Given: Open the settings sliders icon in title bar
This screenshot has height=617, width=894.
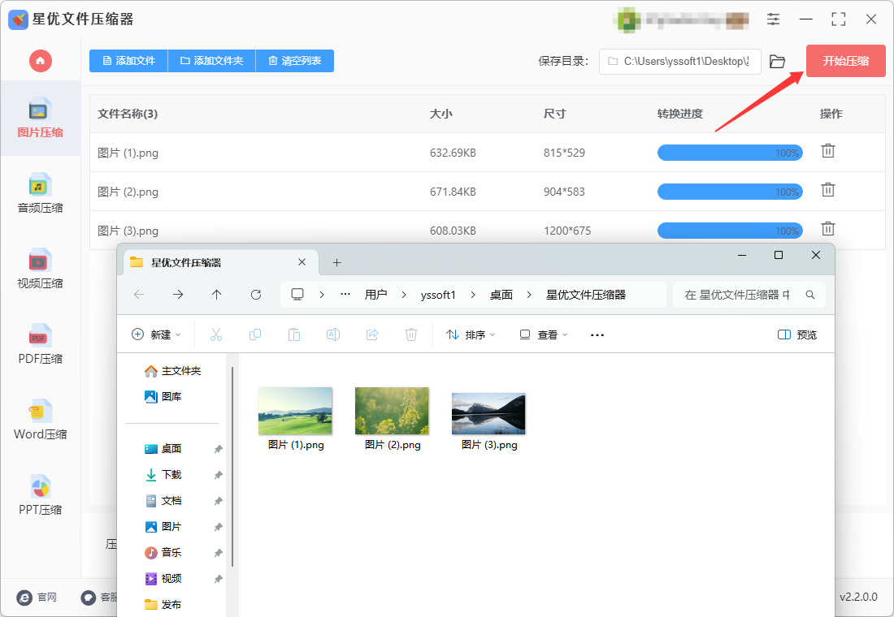Looking at the screenshot, I should pyautogui.click(x=773, y=19).
